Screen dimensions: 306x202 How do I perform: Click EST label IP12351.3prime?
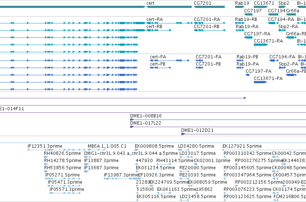pos(45,146)
